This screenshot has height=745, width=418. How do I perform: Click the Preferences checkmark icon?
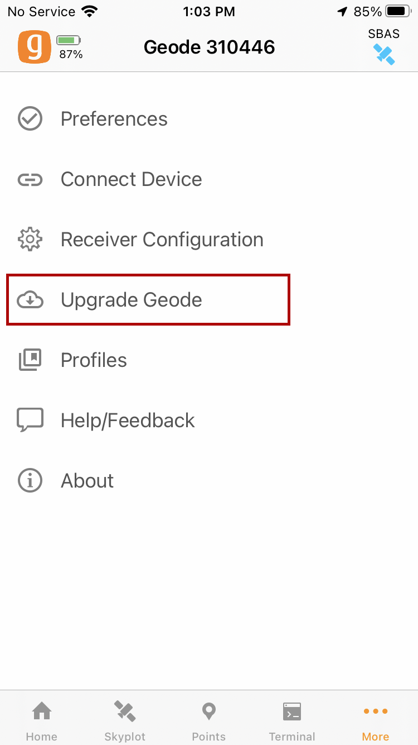click(30, 119)
